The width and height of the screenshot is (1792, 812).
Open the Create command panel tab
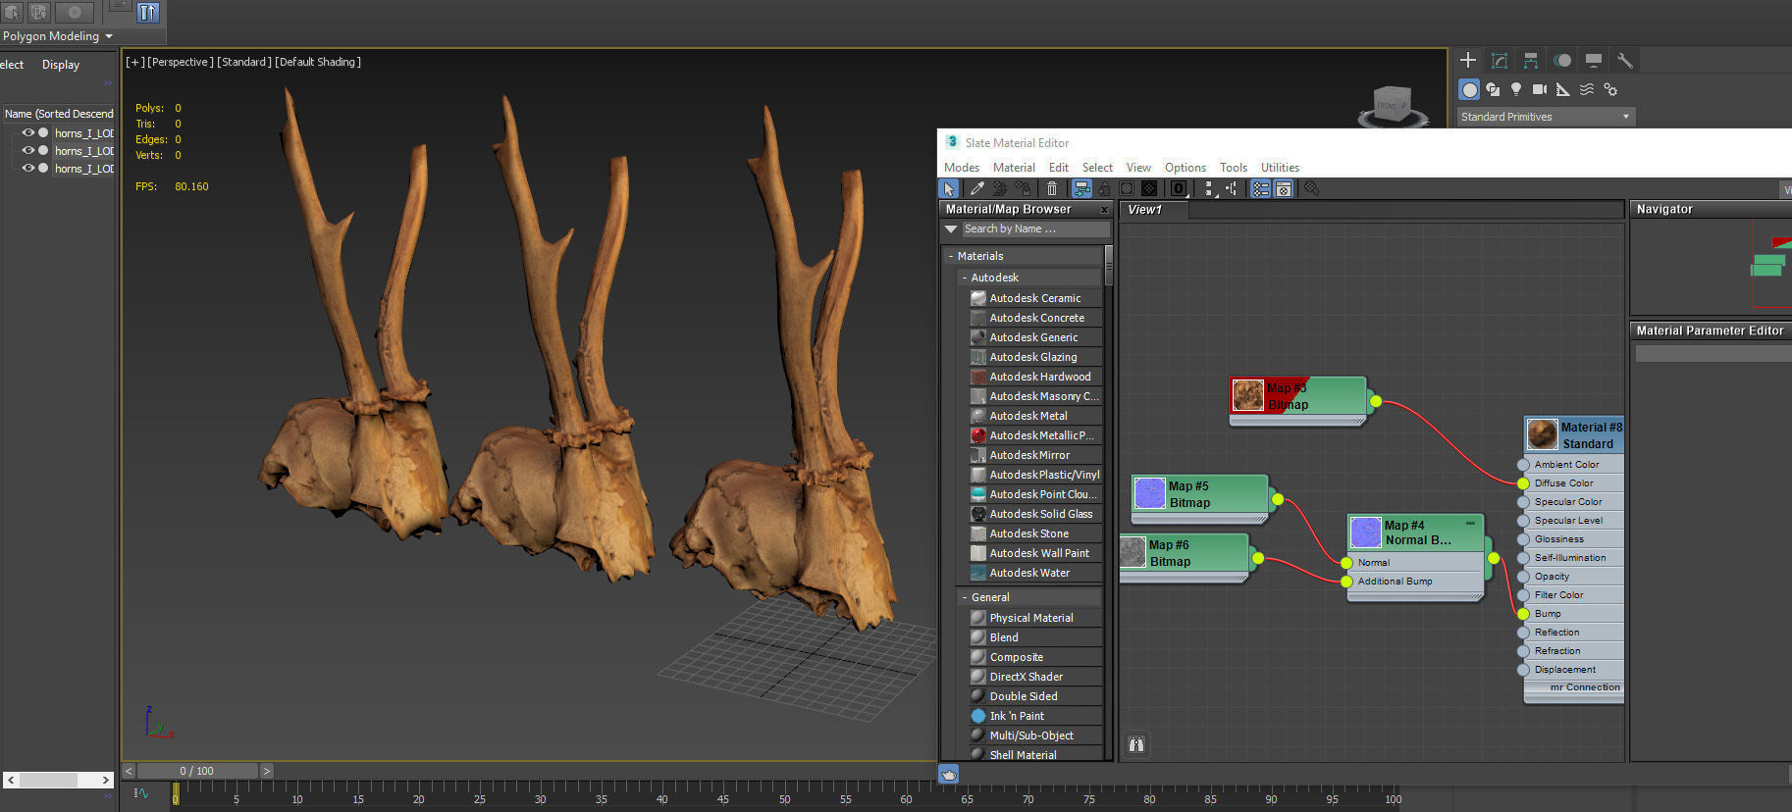1468,60
